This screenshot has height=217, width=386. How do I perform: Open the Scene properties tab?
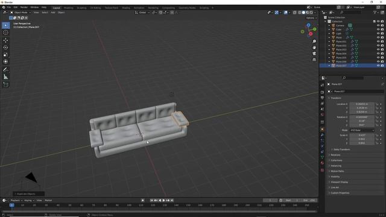coord(322,109)
